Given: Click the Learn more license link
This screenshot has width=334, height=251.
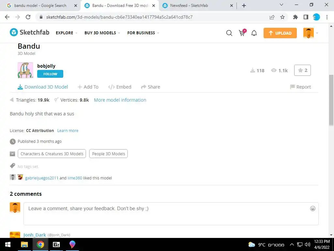Looking at the screenshot, I should click(68, 130).
